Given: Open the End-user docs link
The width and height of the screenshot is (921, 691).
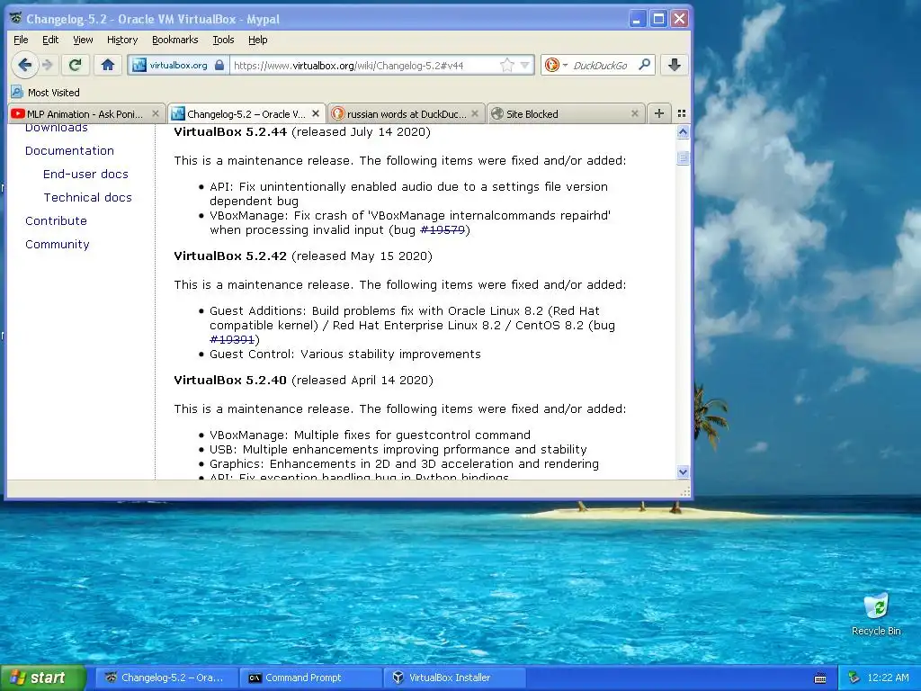Looking at the screenshot, I should [x=85, y=174].
